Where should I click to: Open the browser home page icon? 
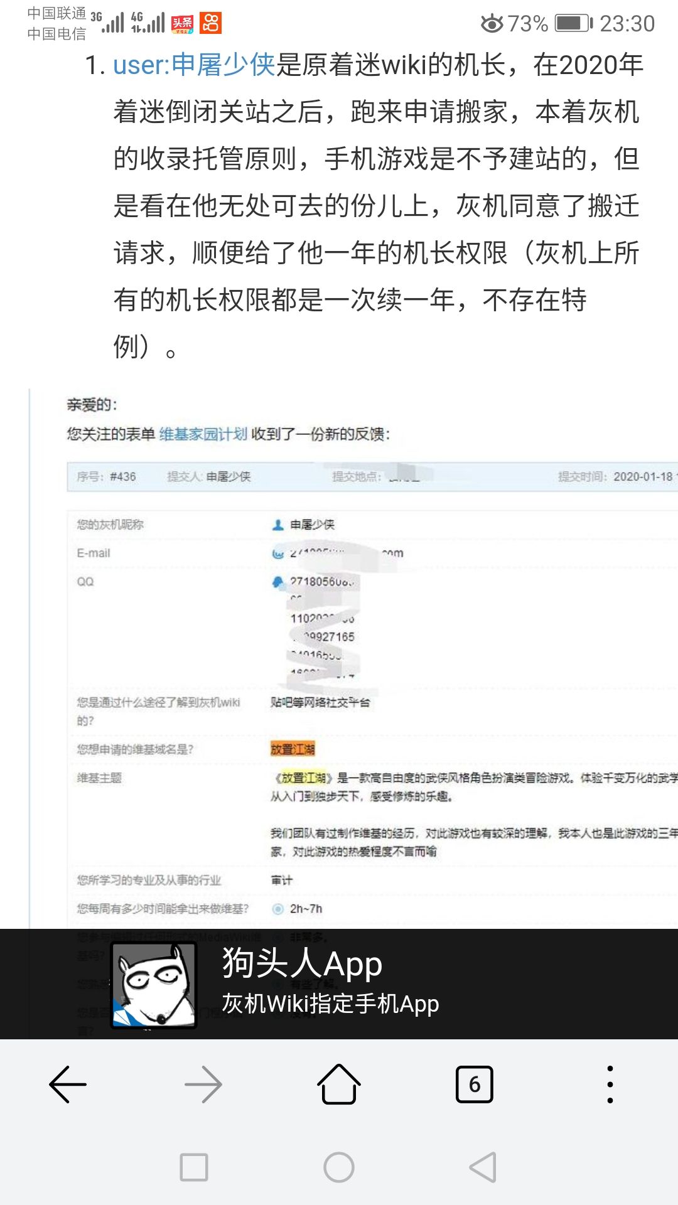(339, 1084)
